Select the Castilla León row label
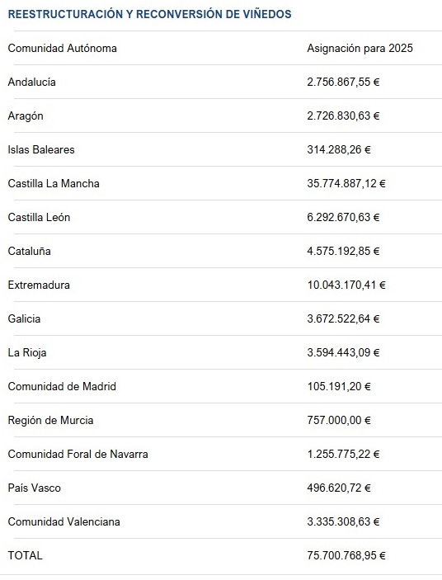 tap(39, 217)
